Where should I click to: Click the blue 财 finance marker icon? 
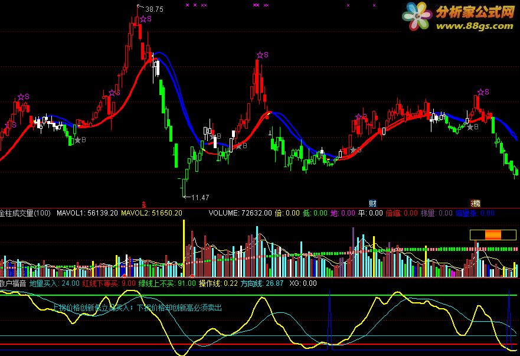372,203
